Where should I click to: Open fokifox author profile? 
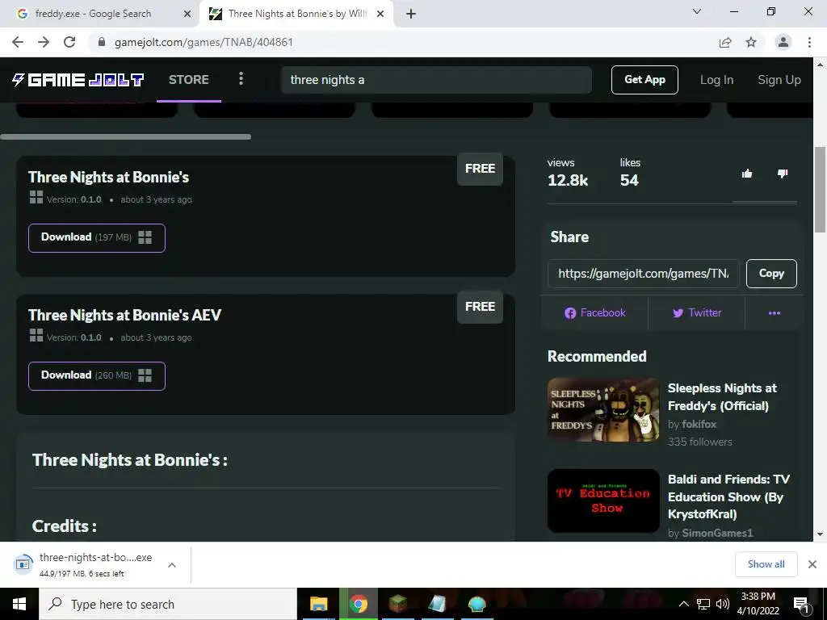699,425
